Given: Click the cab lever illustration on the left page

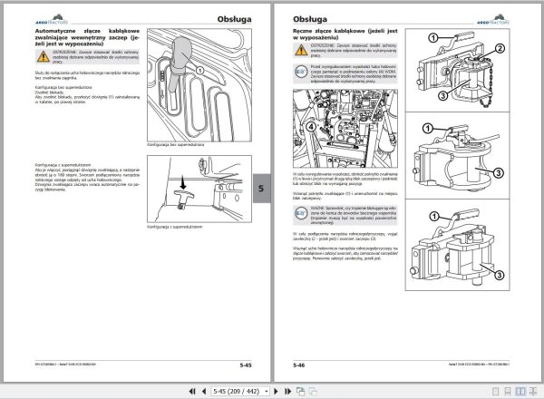Looking at the screenshot, I should 199,85.
